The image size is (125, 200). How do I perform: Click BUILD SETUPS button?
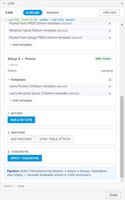[x=21, y=120]
